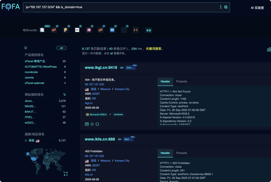Viewport: 271px width, 182px height.
Task: Click the link icon beside www.ikgl.cn:9418
Action: (x=122, y=68)
